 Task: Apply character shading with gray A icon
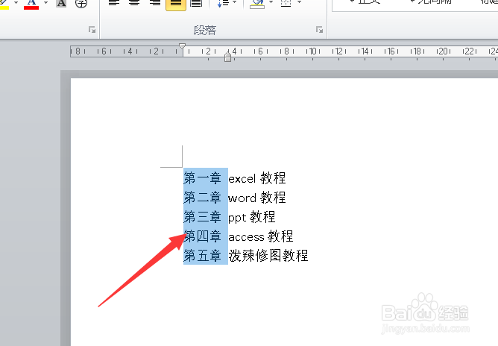pyautogui.click(x=61, y=3)
